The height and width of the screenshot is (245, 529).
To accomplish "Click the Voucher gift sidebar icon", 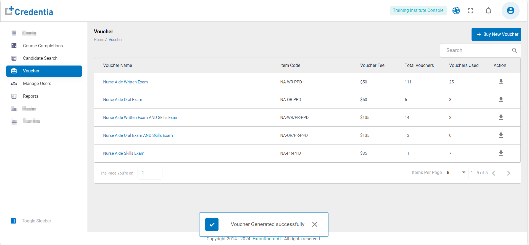I will [x=14, y=71].
